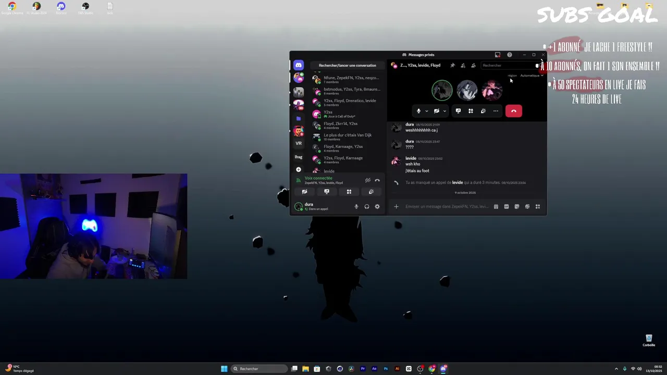Add a server plus icon
Screen dimensions: 667x375
coord(299,170)
